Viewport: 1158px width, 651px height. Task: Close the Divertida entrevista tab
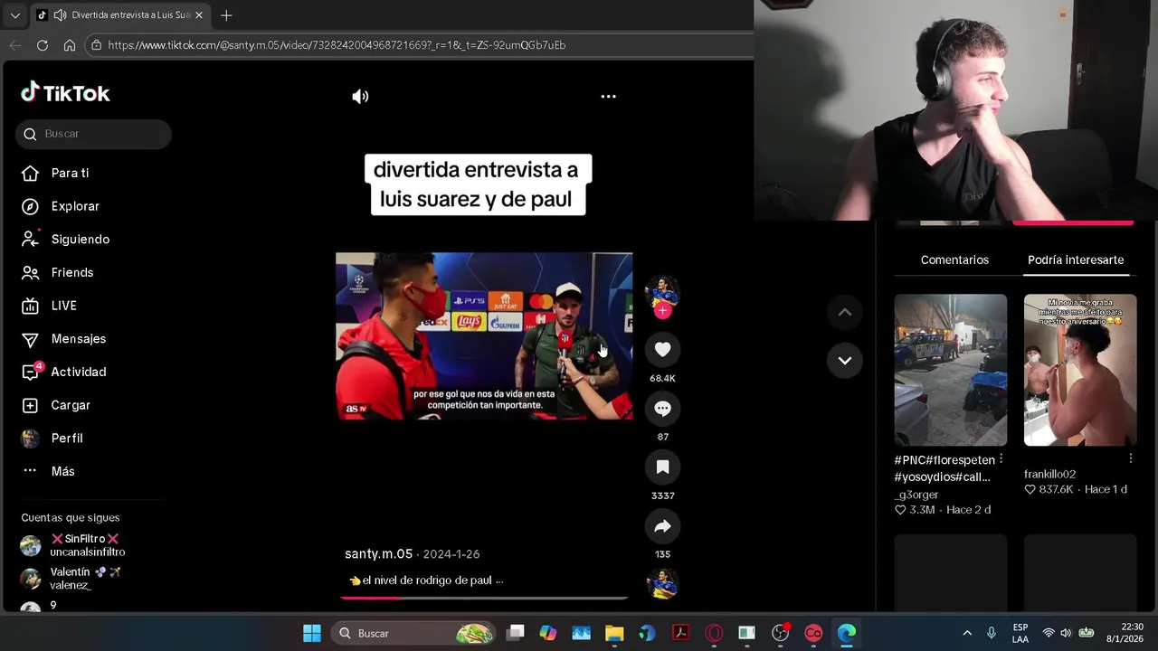(199, 15)
